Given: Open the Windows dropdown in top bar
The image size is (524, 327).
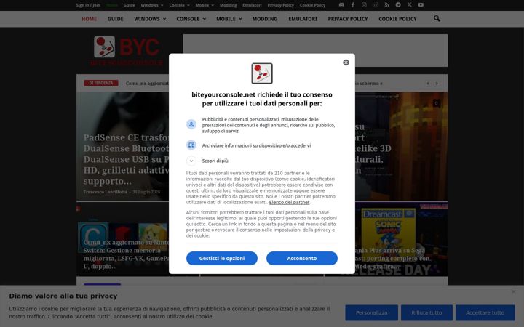Looking at the screenshot, I should coord(152,5).
